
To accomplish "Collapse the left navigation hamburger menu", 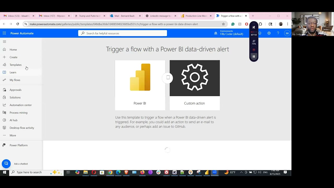I will tap(4, 42).
